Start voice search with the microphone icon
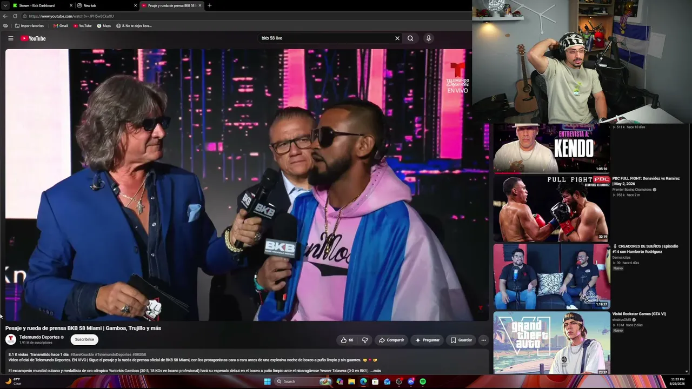This screenshot has height=389, width=692. 428,38
